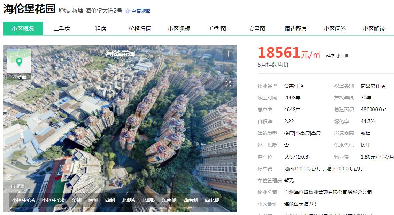
Task: Zoom out of the panorama with minus icon
Action: [x=228, y=69]
